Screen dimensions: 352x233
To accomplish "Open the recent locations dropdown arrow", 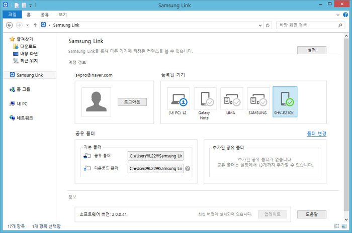I will click(27, 25).
